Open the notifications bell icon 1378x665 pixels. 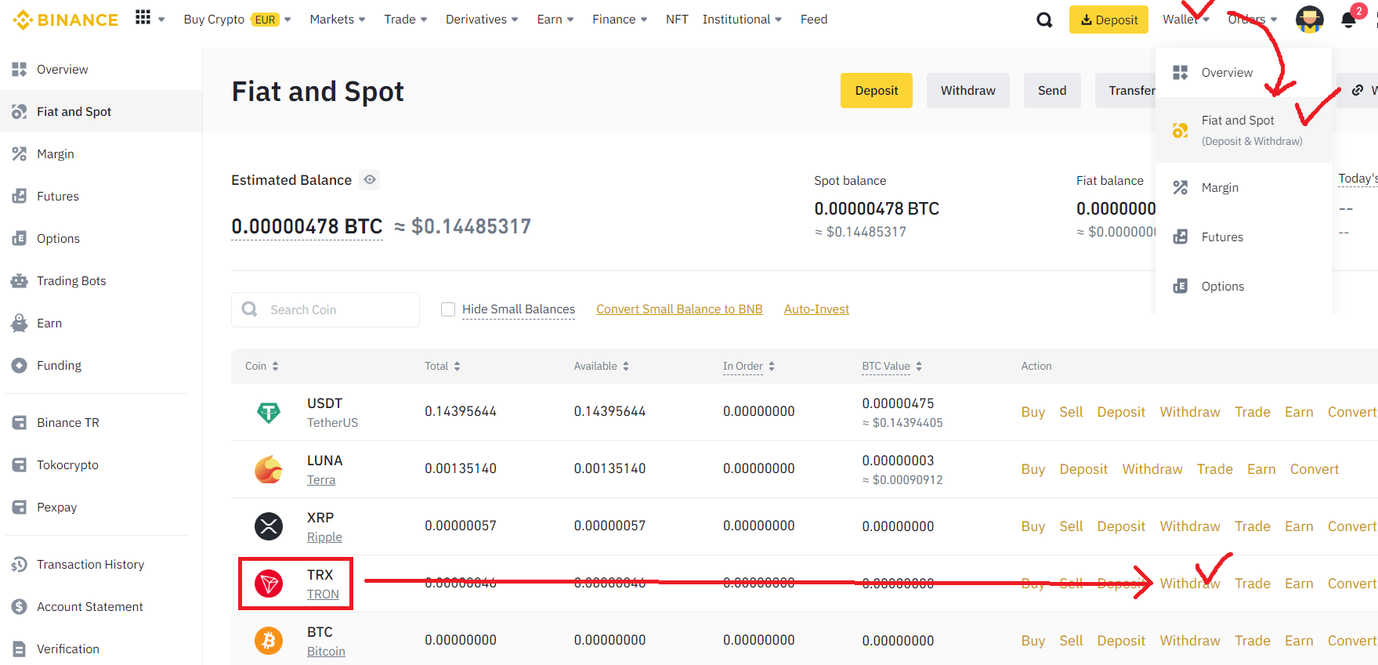(1349, 20)
